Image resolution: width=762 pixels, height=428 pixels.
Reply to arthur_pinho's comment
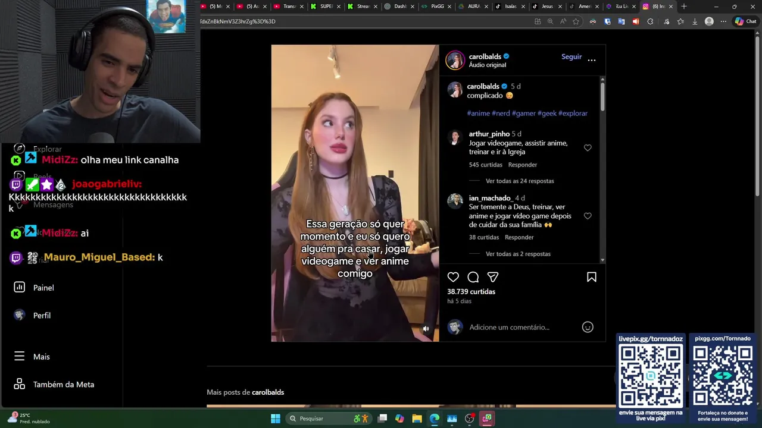[x=523, y=165]
